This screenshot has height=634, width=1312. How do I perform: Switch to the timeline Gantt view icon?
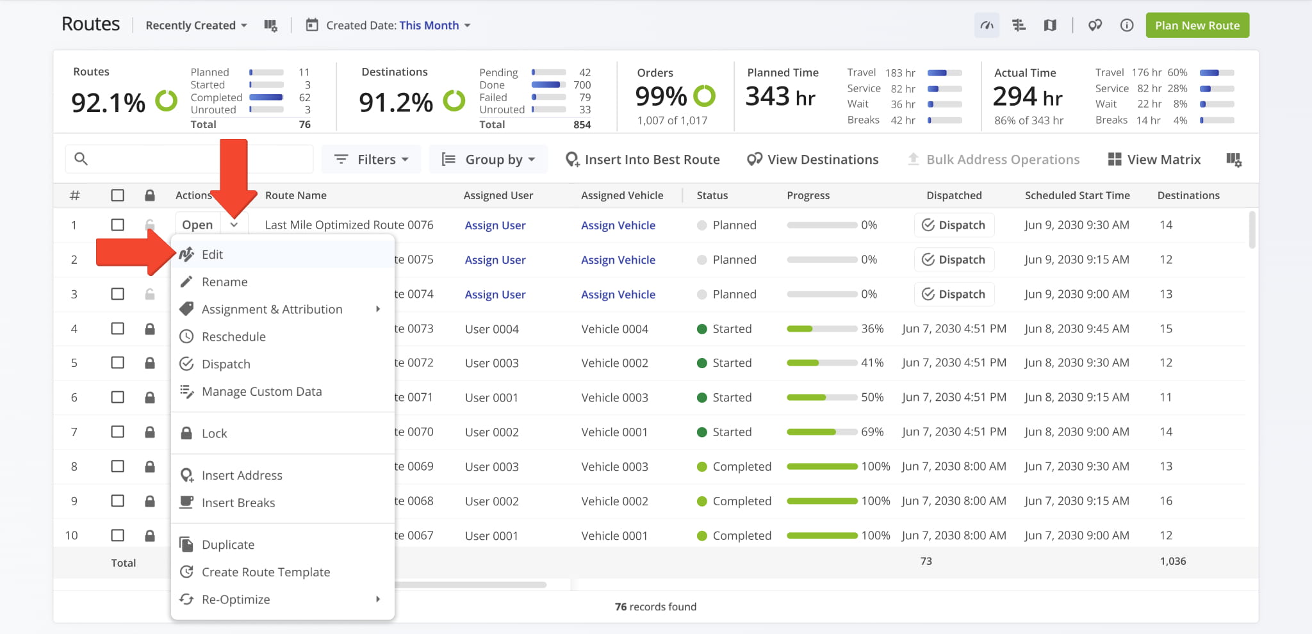click(1019, 26)
